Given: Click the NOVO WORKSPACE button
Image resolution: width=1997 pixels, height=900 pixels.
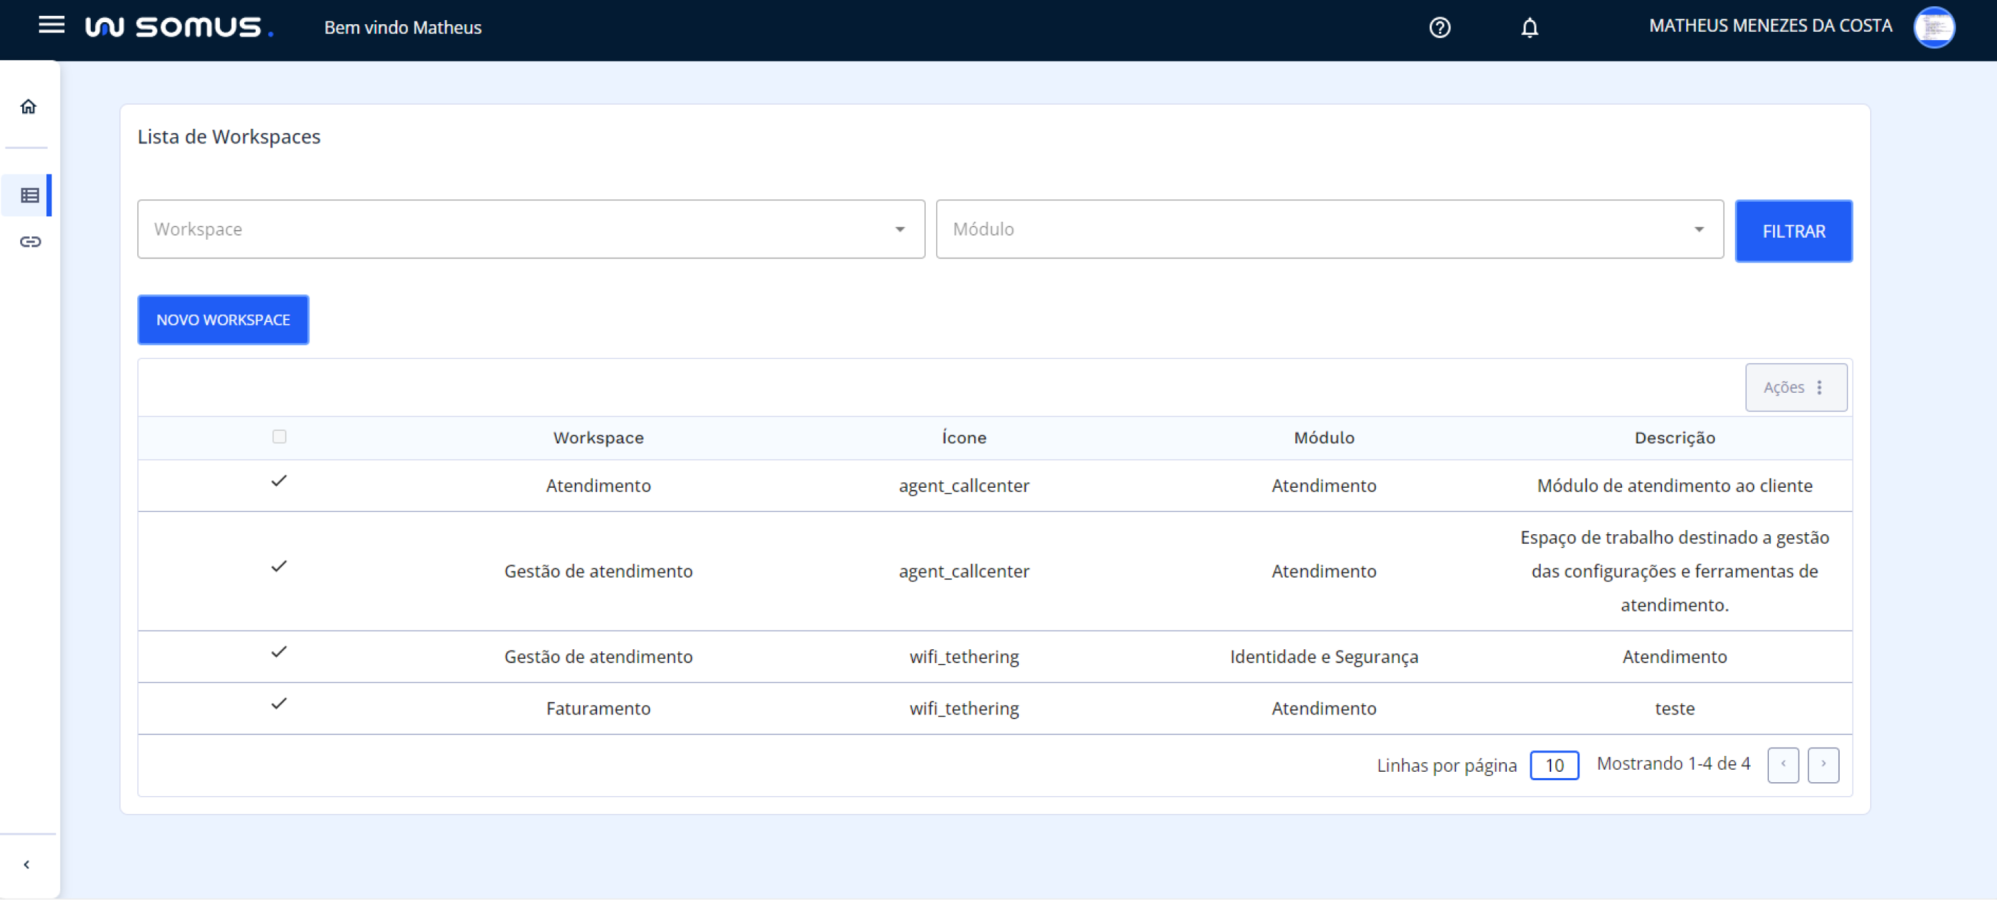Looking at the screenshot, I should pyautogui.click(x=223, y=320).
